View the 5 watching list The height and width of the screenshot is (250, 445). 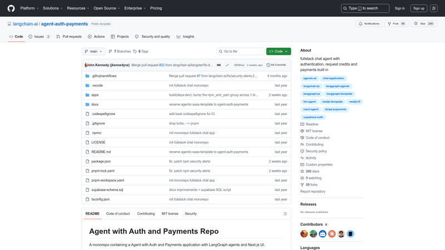click(311, 178)
